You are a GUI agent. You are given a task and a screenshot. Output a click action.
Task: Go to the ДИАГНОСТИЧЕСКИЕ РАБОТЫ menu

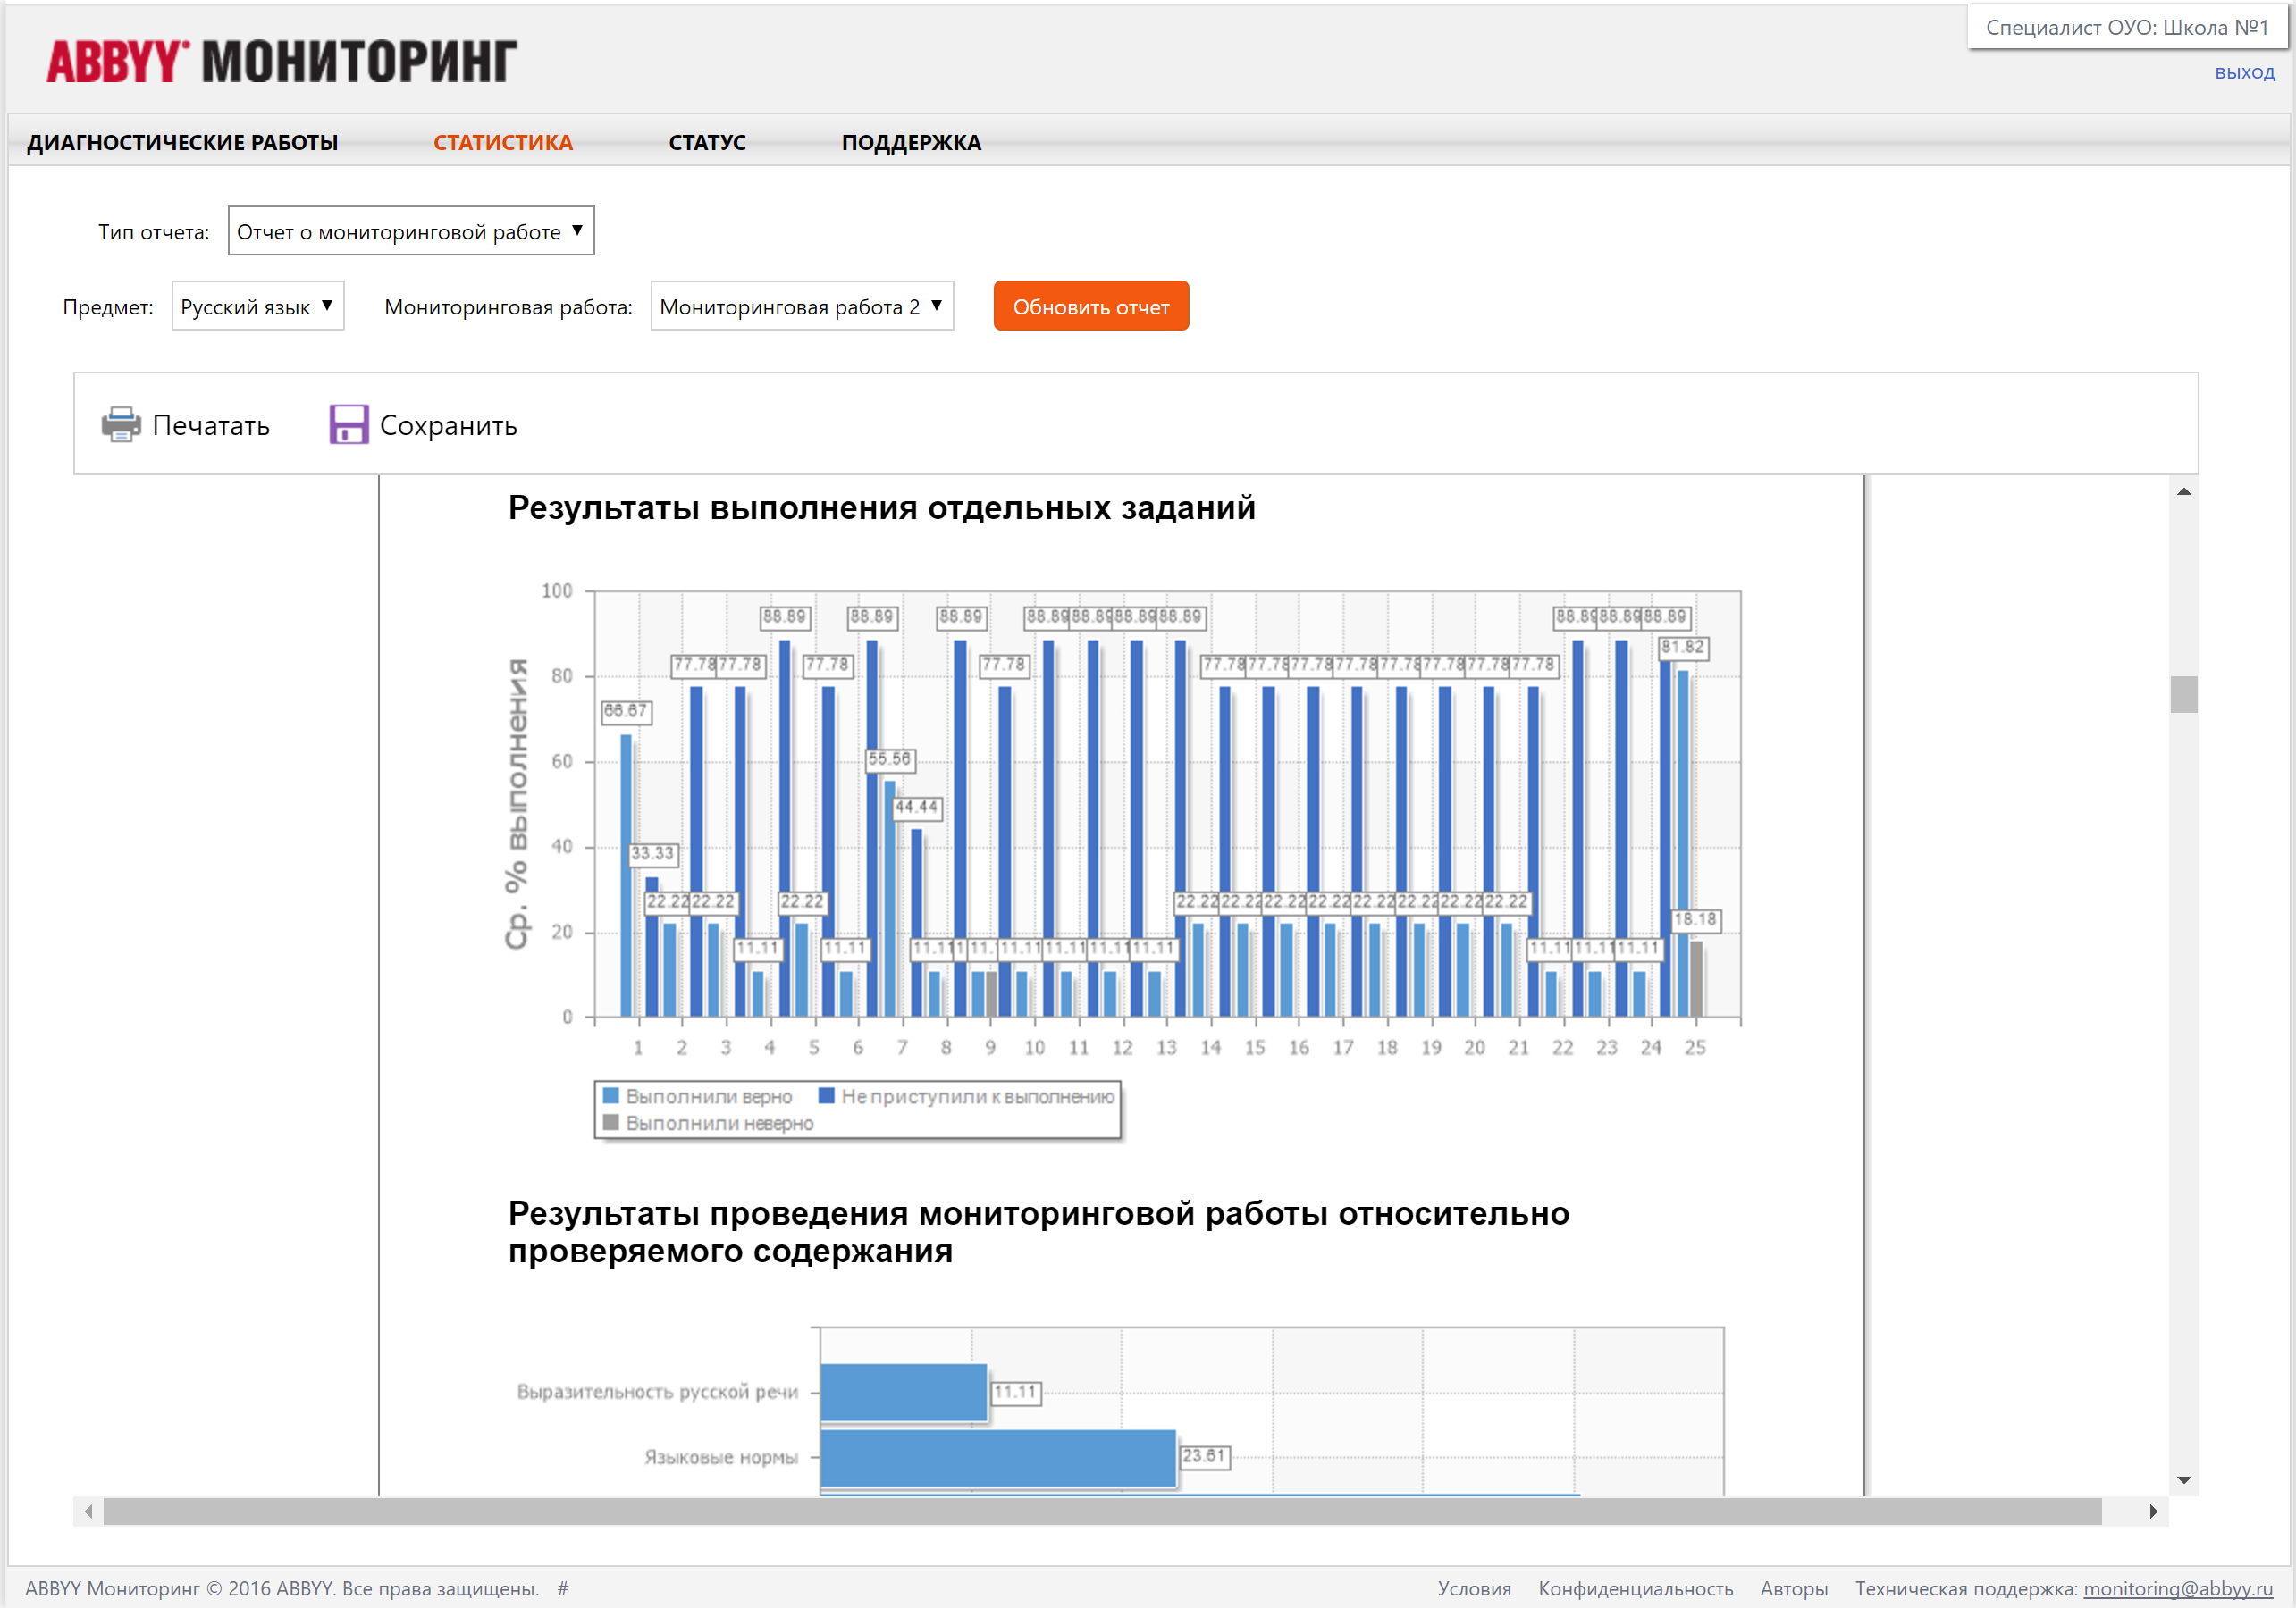[x=182, y=143]
